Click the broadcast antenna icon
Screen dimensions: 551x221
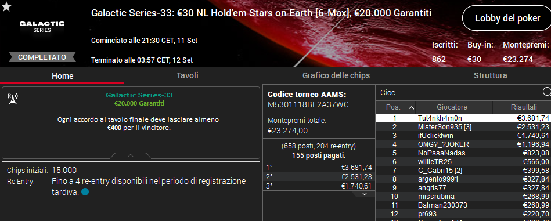coord(13,99)
